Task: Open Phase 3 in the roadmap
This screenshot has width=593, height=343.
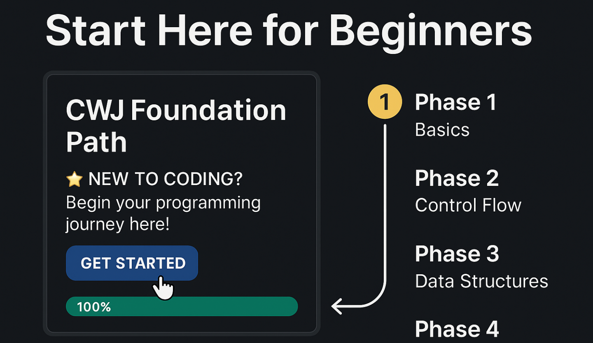Action: pyautogui.click(x=457, y=254)
